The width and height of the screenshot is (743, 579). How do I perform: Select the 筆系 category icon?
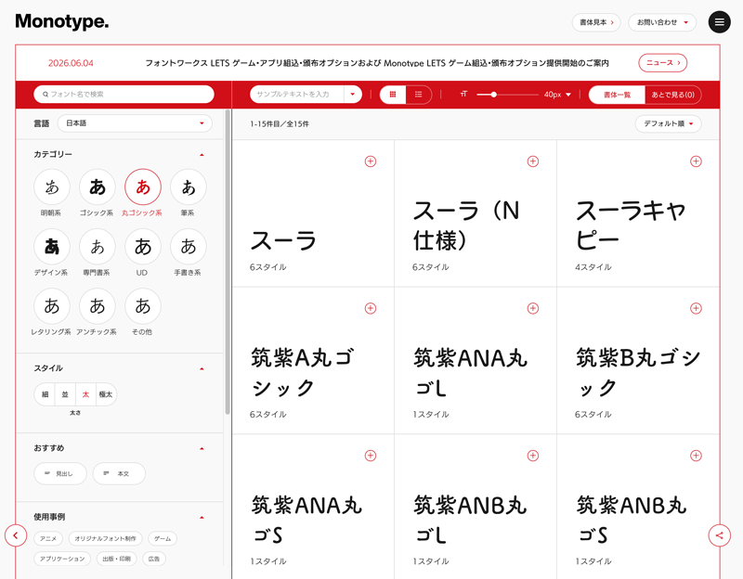point(189,187)
